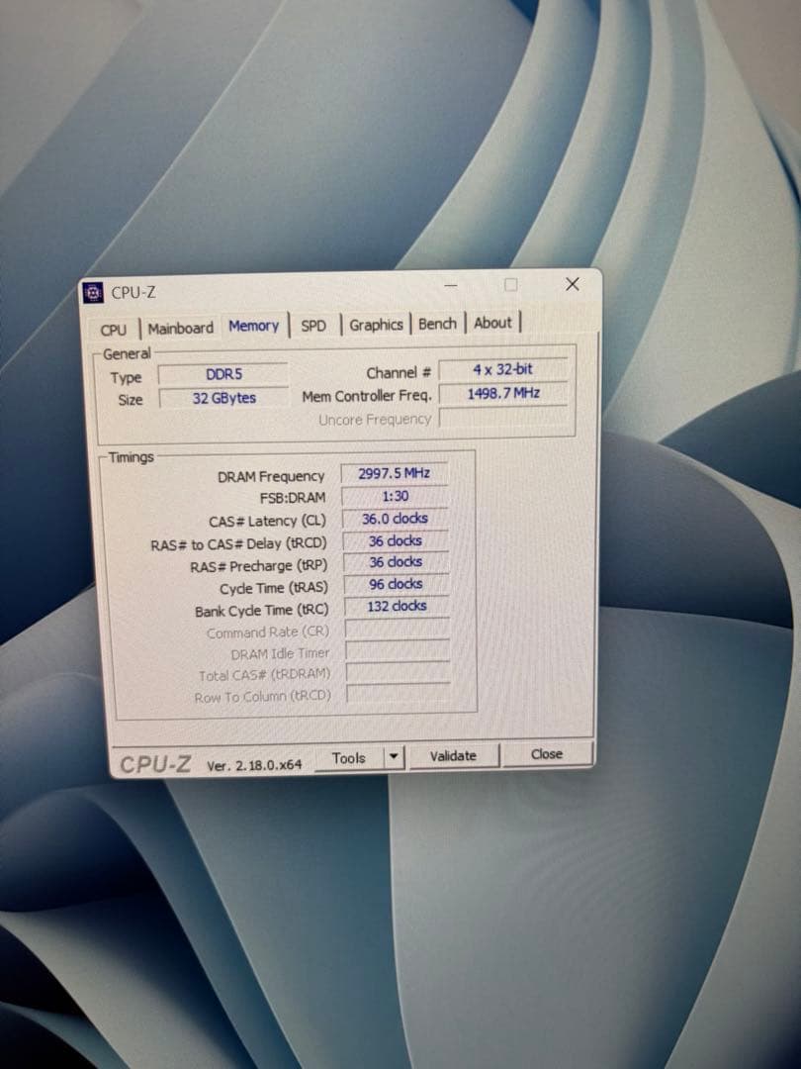Click the tRCD 36 clocks value
801x1069 pixels.
(x=395, y=540)
